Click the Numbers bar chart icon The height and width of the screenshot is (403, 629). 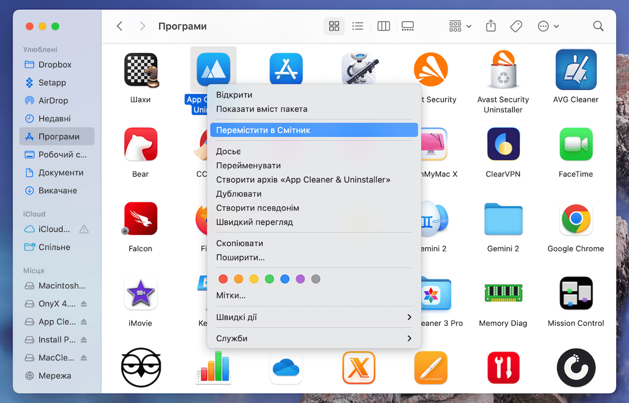213,368
